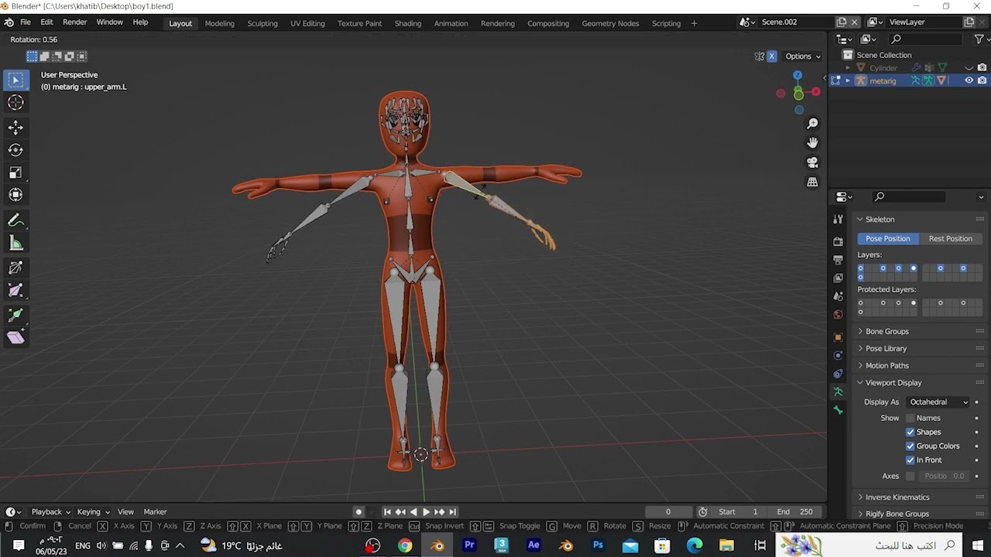Expand the metarig tree item
991x557 pixels.
847,80
